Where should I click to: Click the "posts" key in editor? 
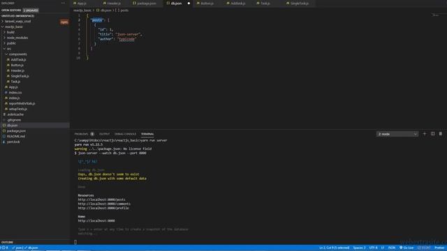(x=97, y=20)
